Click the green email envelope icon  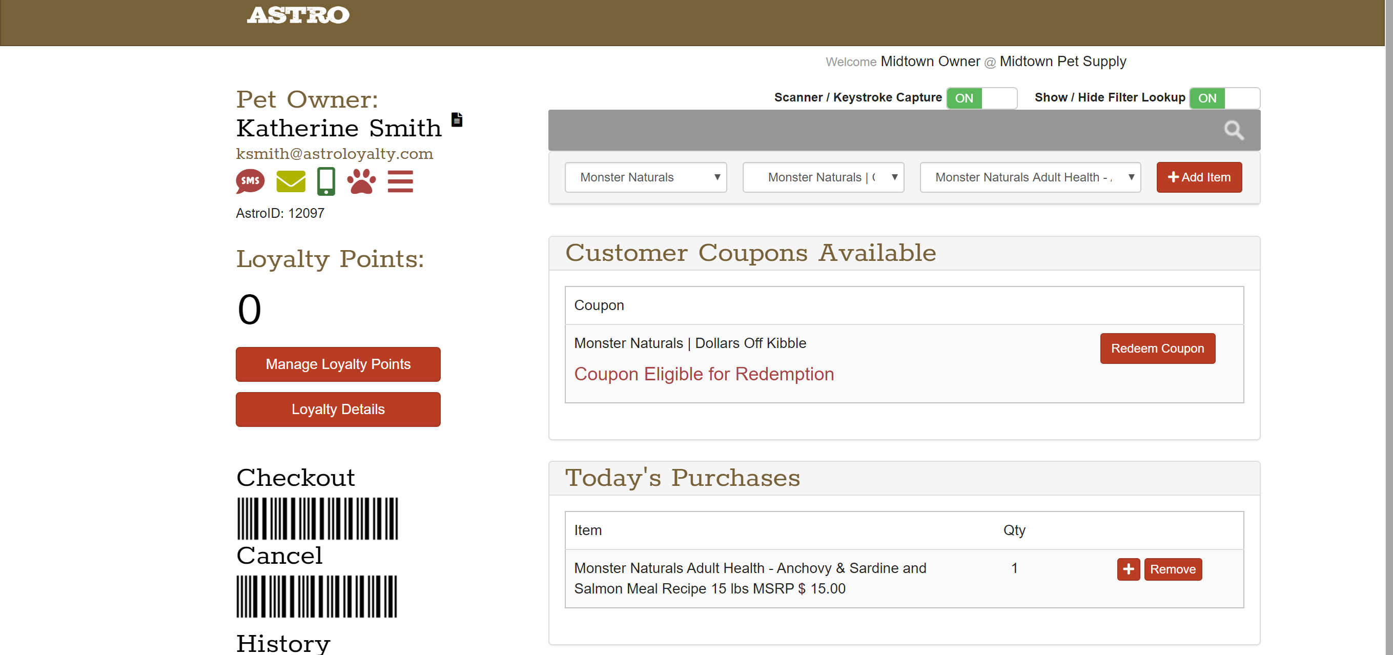pos(291,181)
